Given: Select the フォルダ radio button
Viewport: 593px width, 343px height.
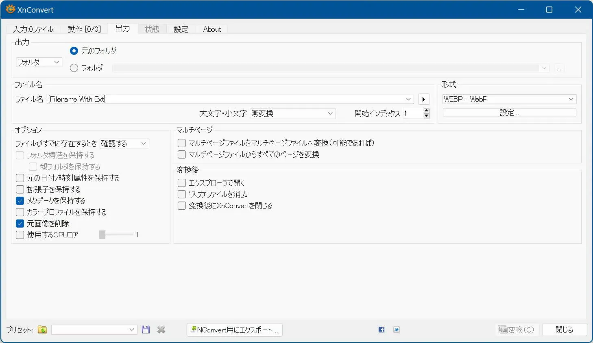Looking at the screenshot, I should pyautogui.click(x=74, y=68).
